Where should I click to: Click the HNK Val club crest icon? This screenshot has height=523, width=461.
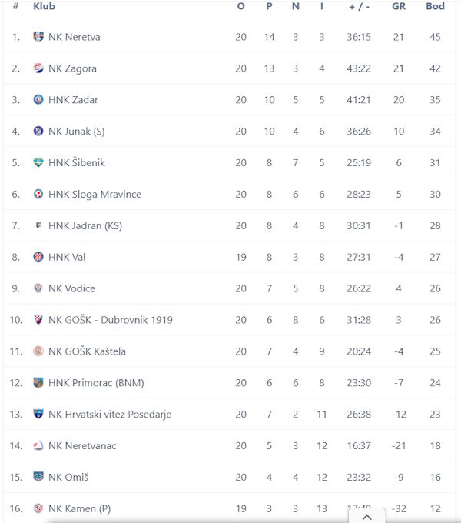point(38,257)
